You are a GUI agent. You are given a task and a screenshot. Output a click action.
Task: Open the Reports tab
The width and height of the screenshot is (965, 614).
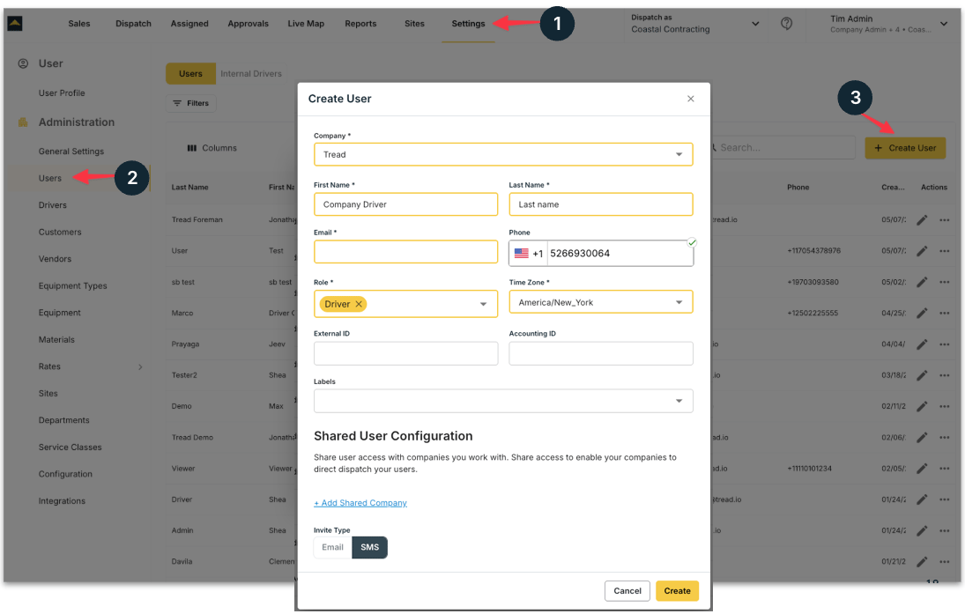pos(360,24)
